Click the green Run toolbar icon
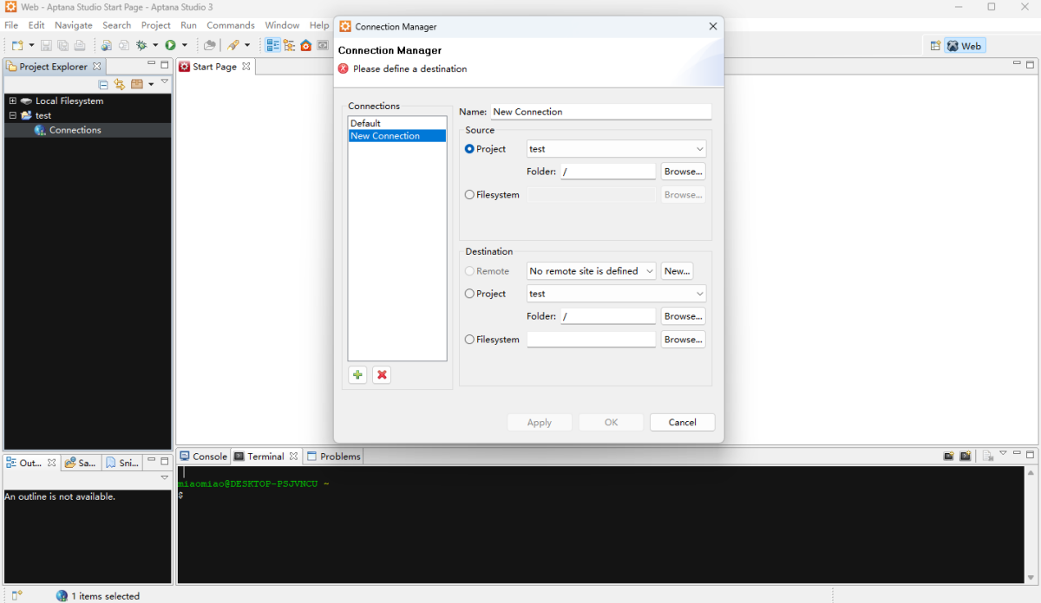1041x603 pixels. tap(171, 45)
